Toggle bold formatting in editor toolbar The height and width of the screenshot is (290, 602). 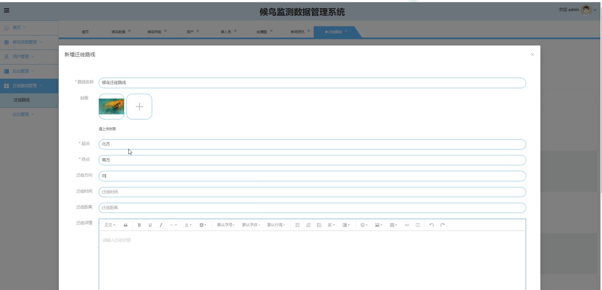(x=139, y=225)
